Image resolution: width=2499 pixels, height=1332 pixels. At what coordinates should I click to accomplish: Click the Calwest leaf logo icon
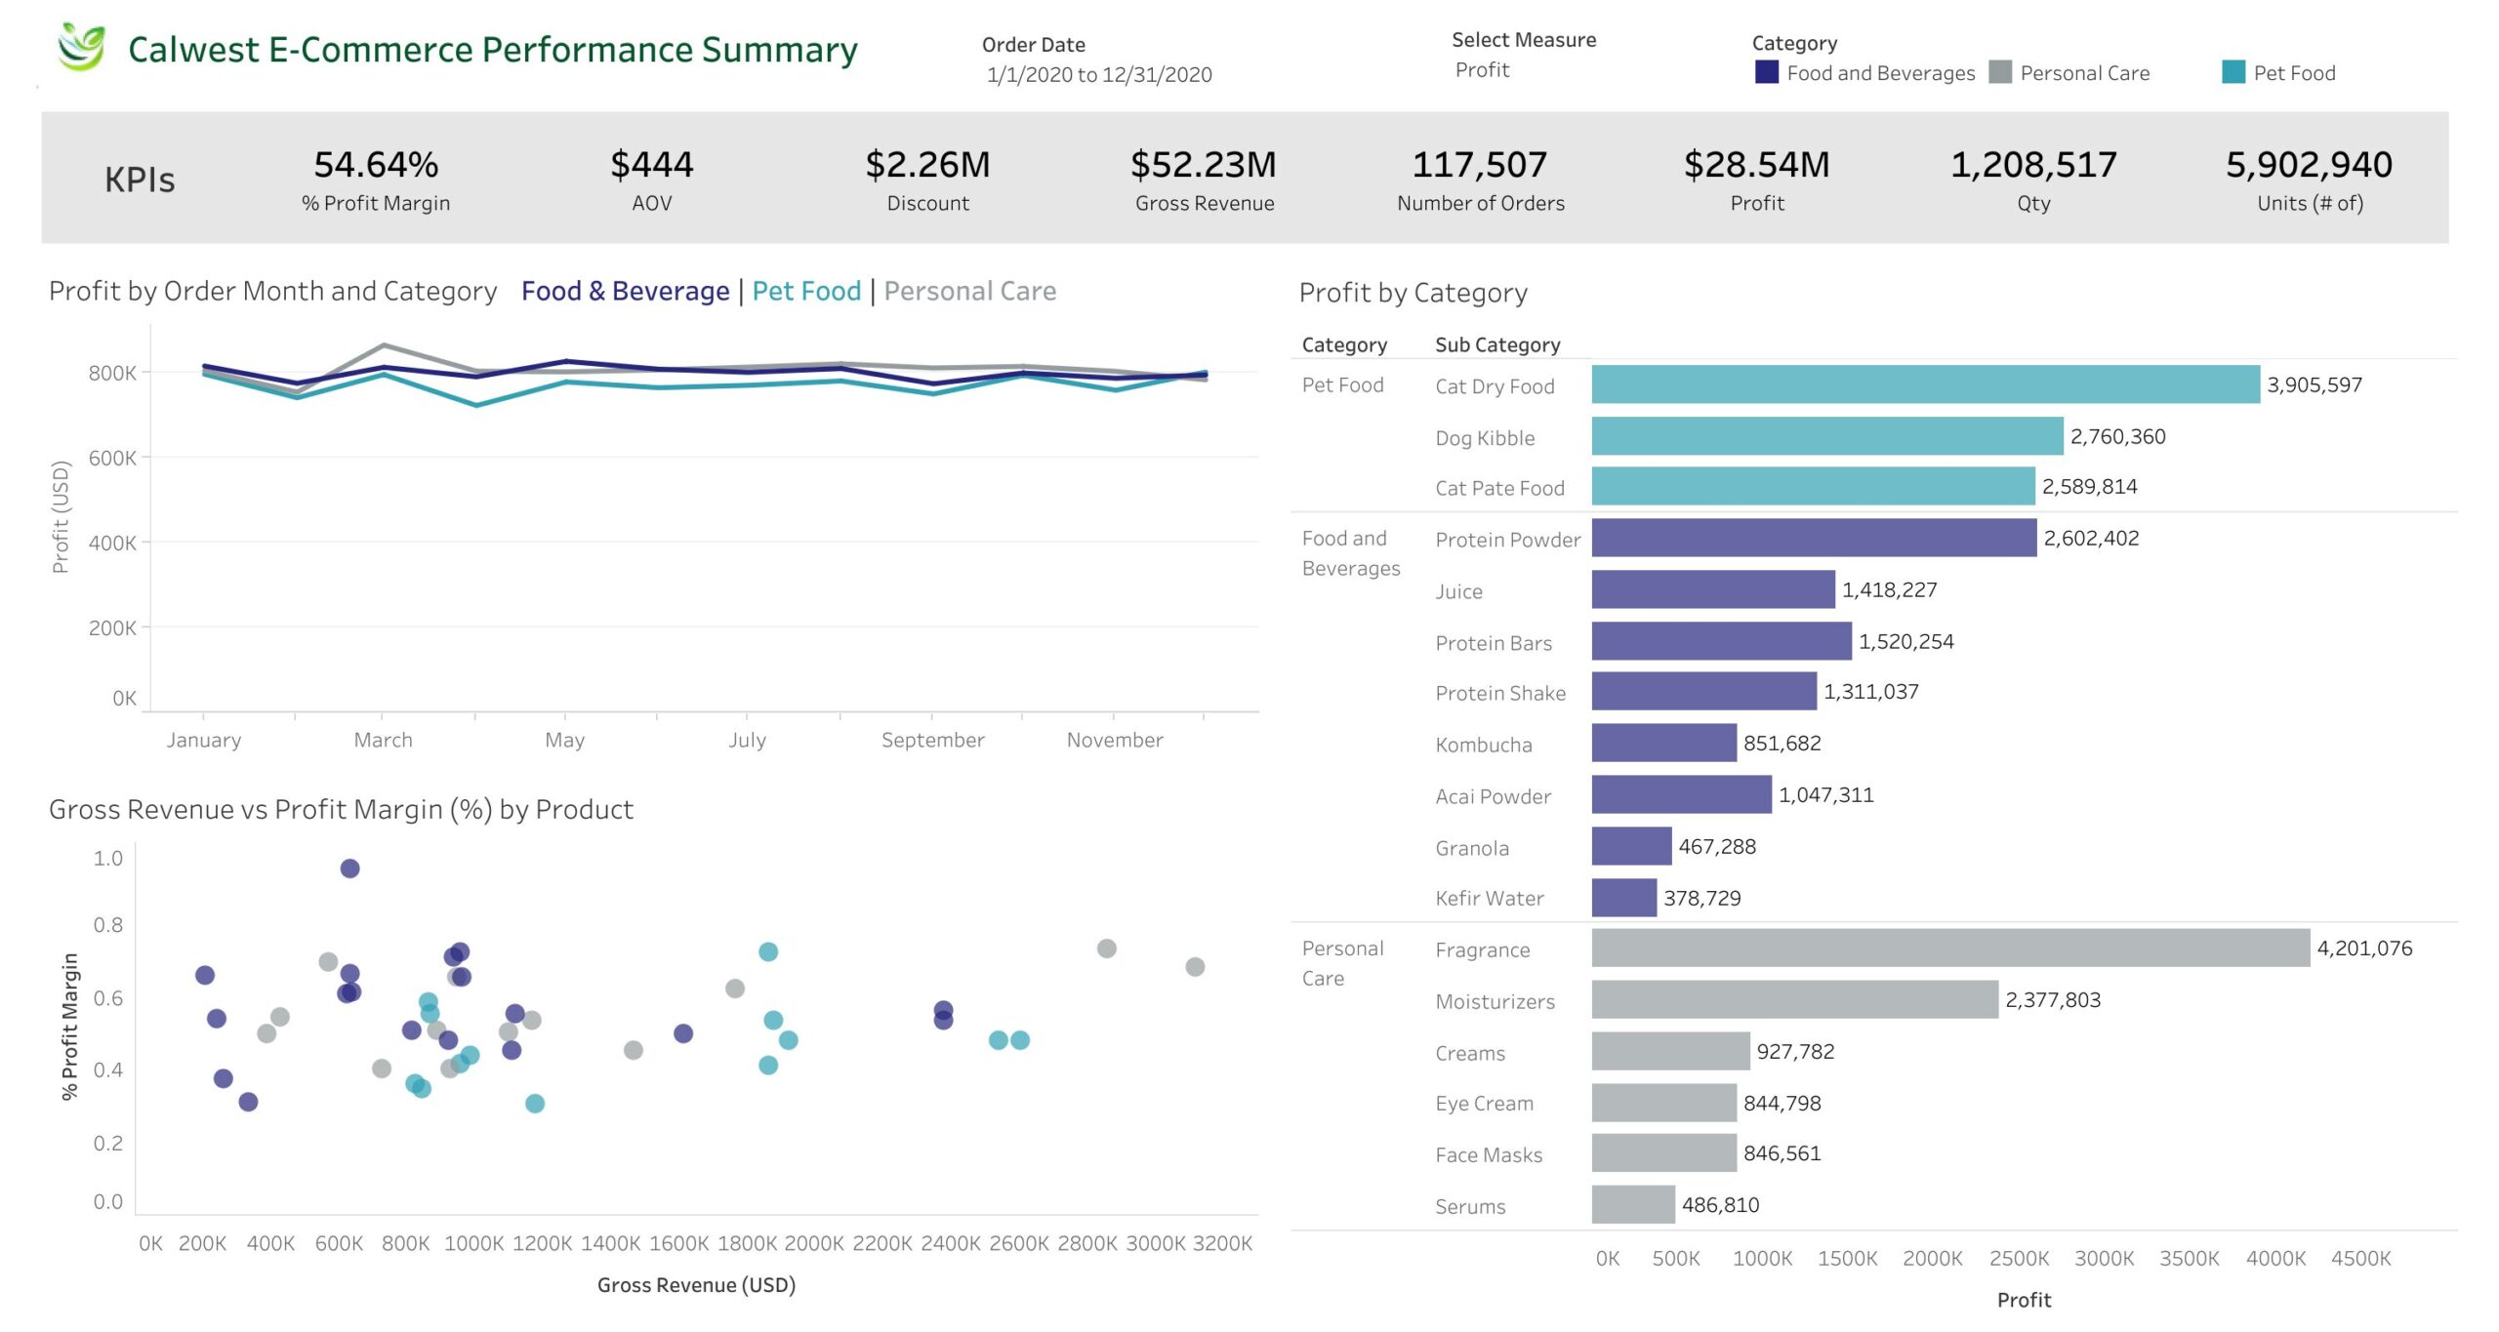[x=81, y=47]
